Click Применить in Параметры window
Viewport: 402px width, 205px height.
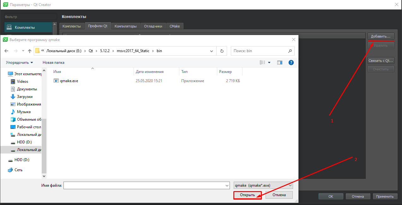(385, 196)
